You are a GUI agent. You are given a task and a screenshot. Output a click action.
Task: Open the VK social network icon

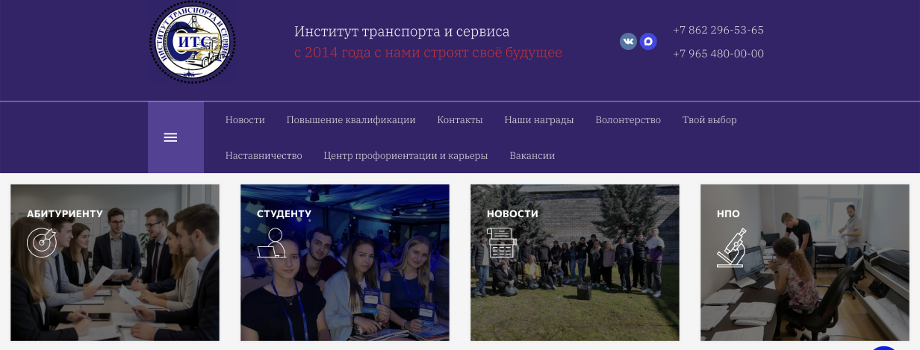[628, 42]
